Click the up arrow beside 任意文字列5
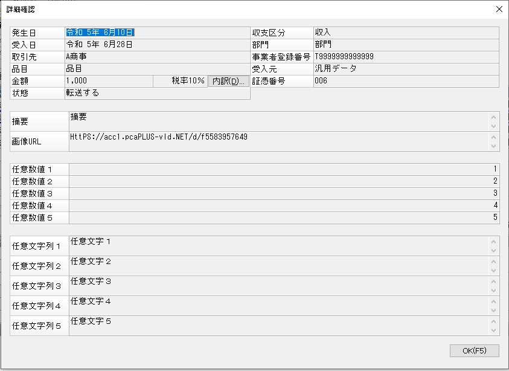Screen dimensions: 509x371 [x=493, y=321]
